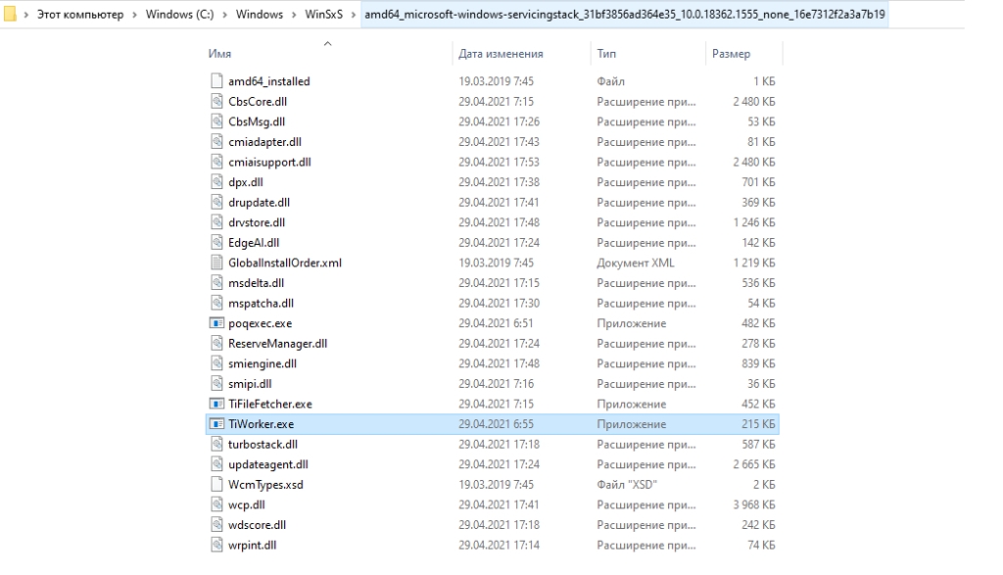Screen dimensions: 1003x575
Task: Expand chevron after Windows breadcrumb
Action: (294, 15)
